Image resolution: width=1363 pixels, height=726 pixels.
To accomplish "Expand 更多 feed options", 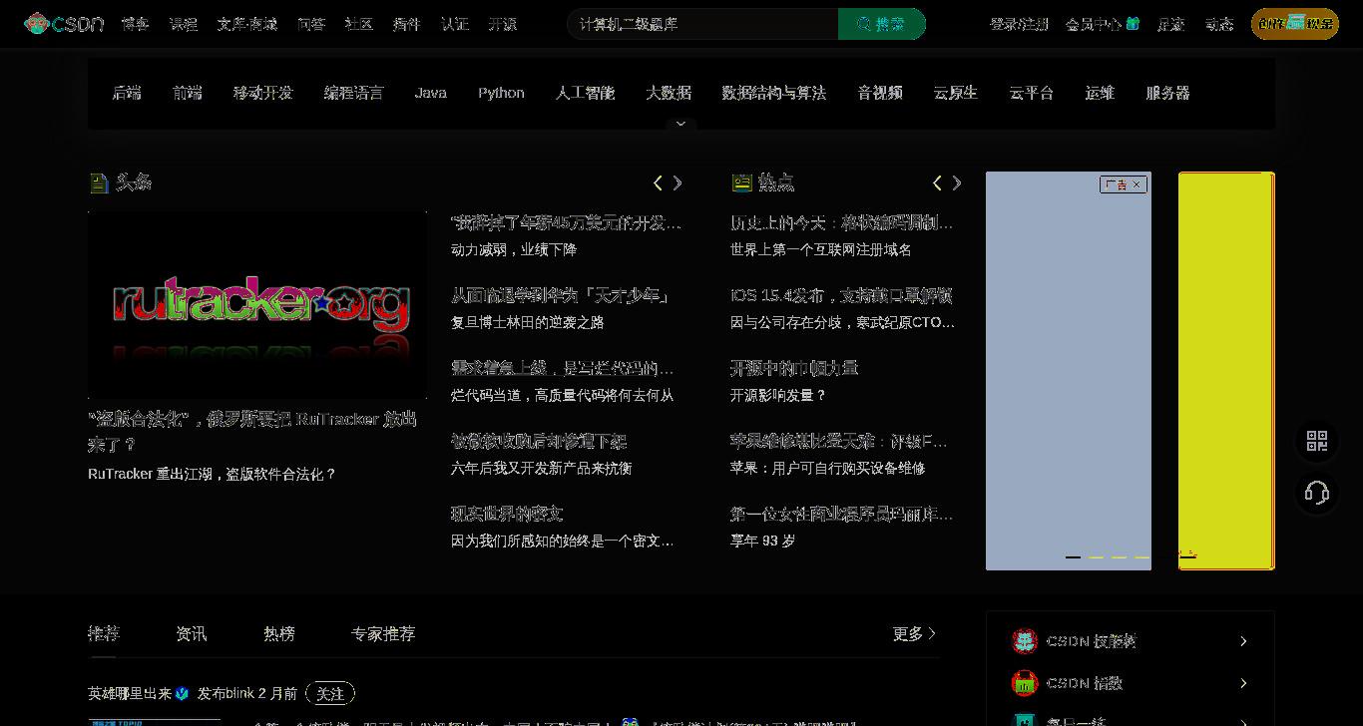I will [914, 633].
